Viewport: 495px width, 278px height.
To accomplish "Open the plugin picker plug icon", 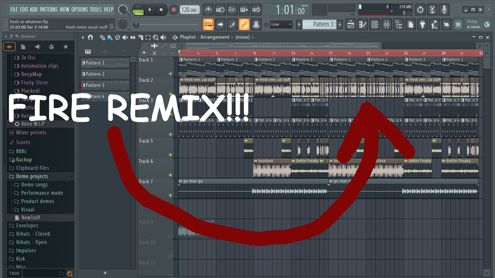I will (423, 25).
